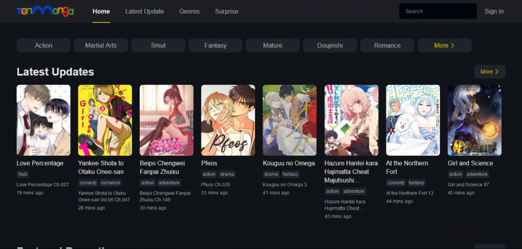Click Hazure Hantei kara Hajimatta Cheat Majutsushi title
522x249 pixels.
(351, 172)
